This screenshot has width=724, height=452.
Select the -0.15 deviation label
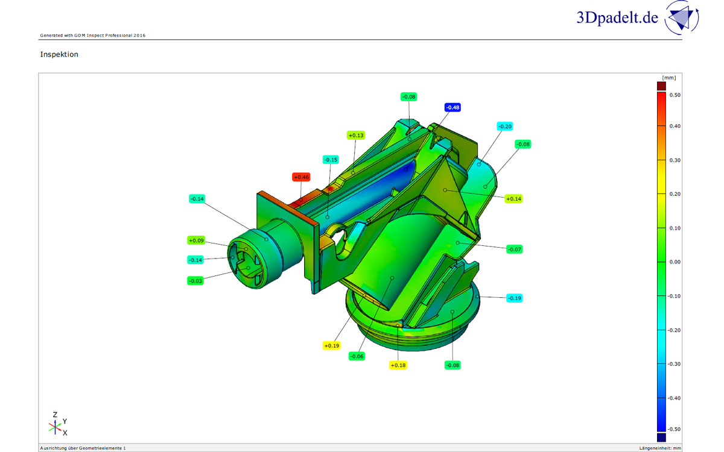pyautogui.click(x=331, y=160)
